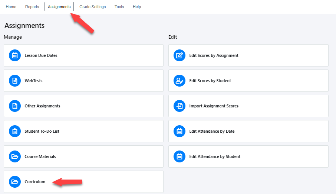This screenshot has width=336, height=194.
Task: Click the Edit Scores by Student icon
Action: tap(179, 81)
